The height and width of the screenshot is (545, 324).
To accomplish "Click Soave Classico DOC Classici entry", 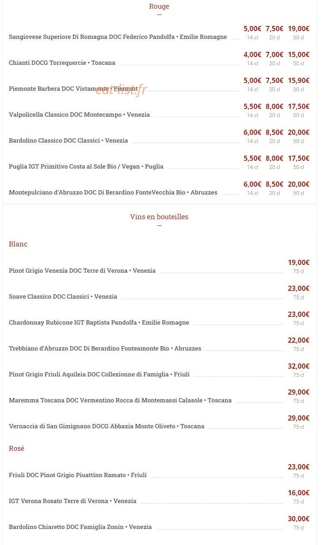I will click(x=63, y=296).
